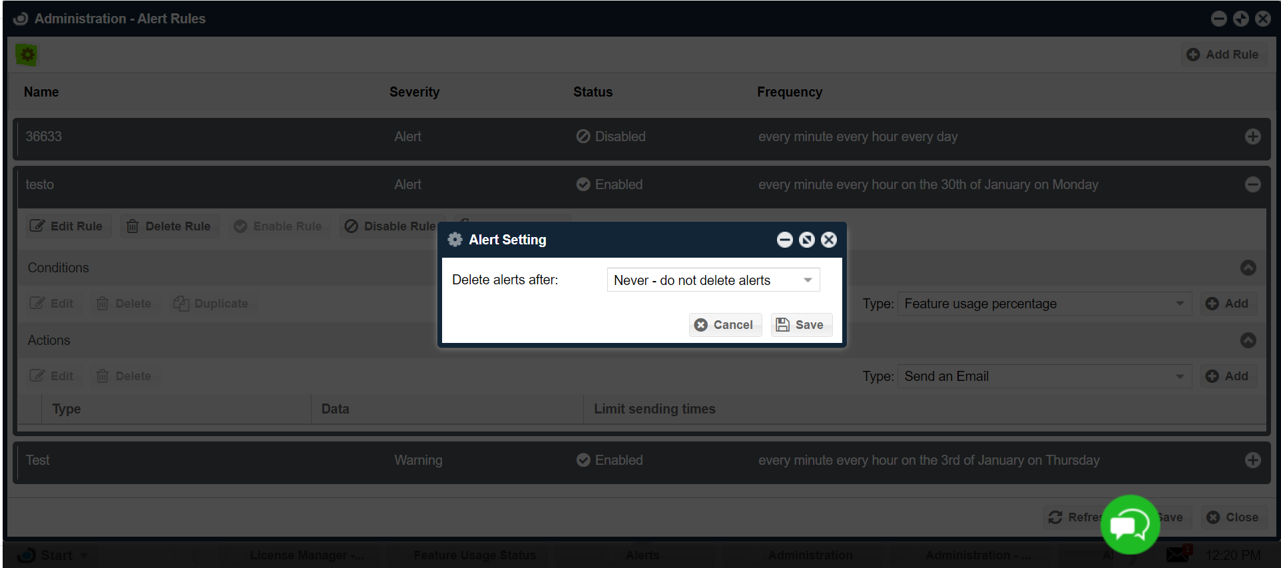
Task: Switch to Feature Usage Status taskbar tab
Action: pos(474,555)
